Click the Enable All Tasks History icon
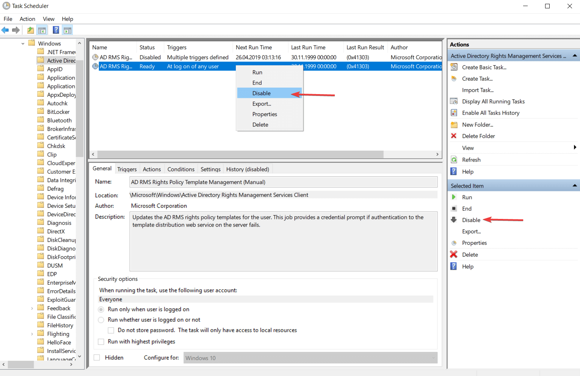580x376 pixels. pyautogui.click(x=454, y=113)
